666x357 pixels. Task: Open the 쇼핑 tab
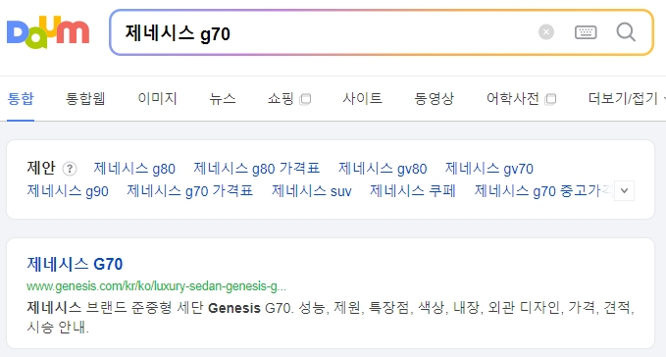click(288, 98)
